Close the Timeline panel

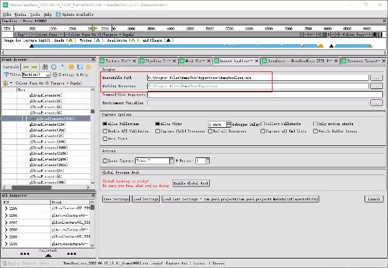(x=384, y=21)
